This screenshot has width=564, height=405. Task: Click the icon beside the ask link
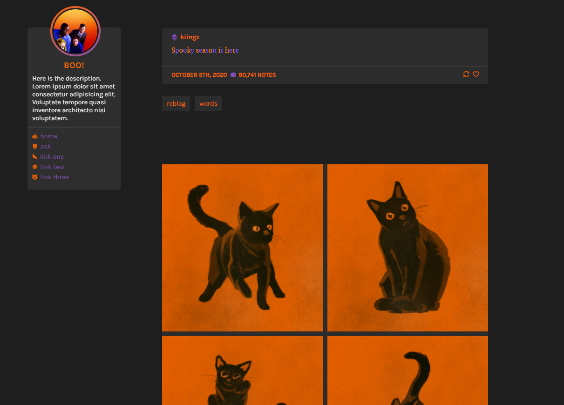(34, 147)
